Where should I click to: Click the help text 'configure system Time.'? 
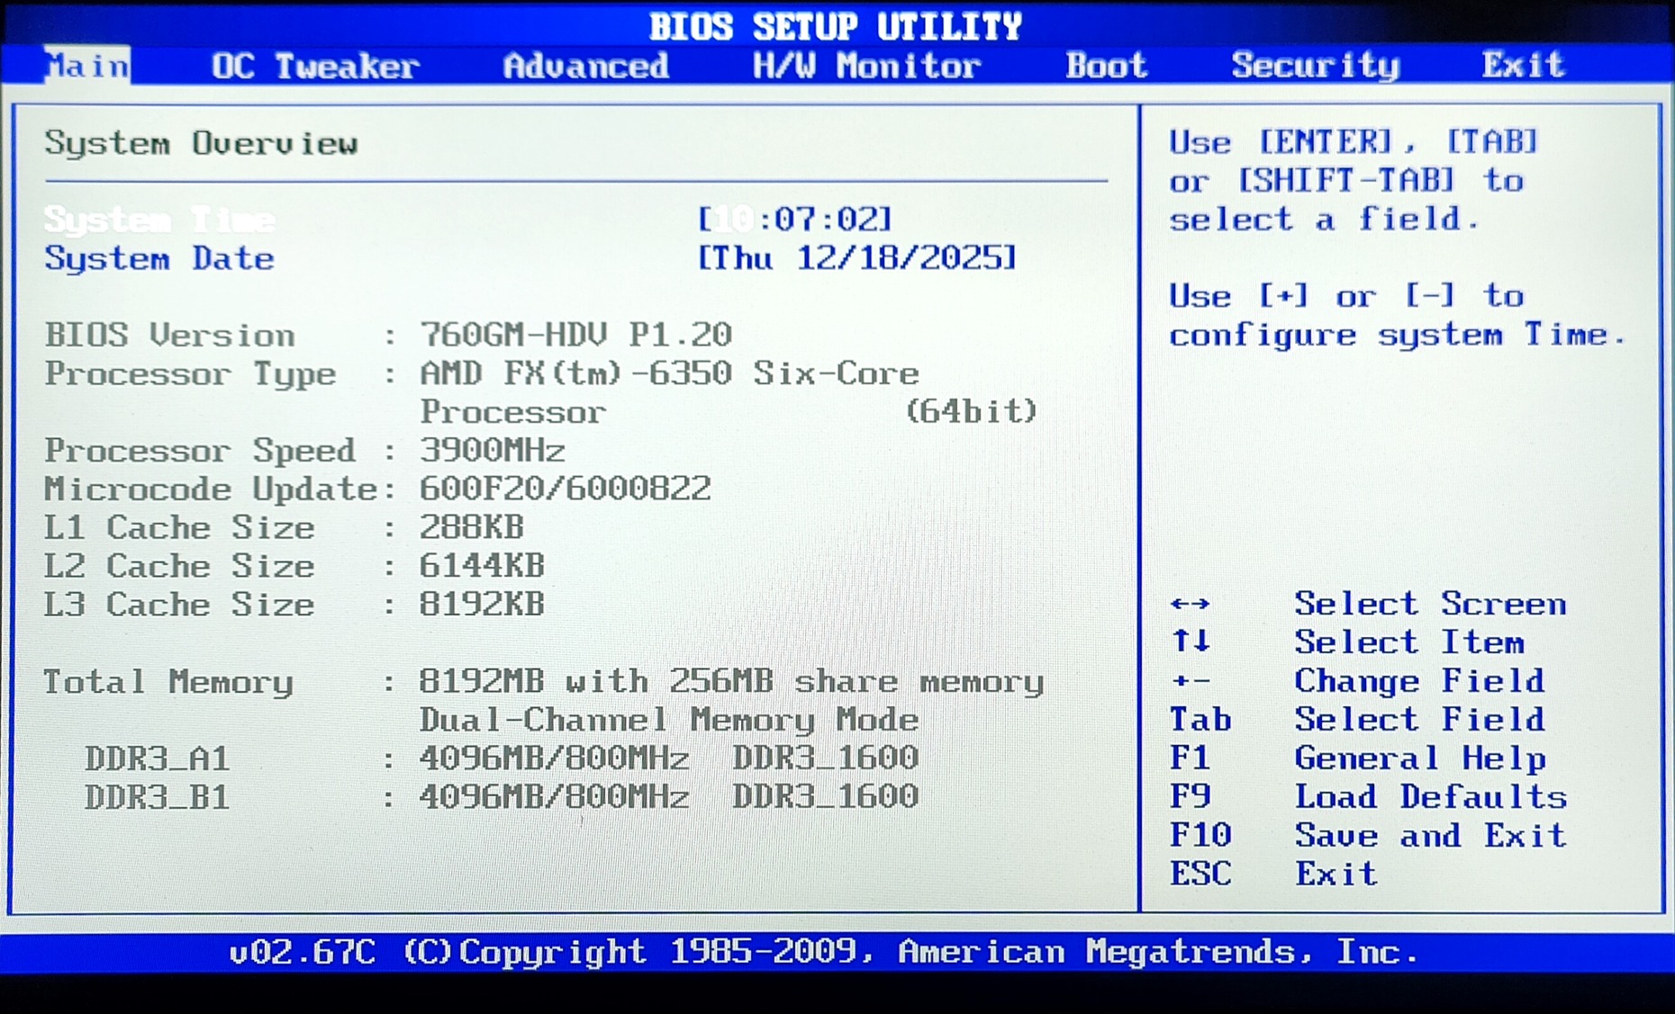(x=1398, y=336)
